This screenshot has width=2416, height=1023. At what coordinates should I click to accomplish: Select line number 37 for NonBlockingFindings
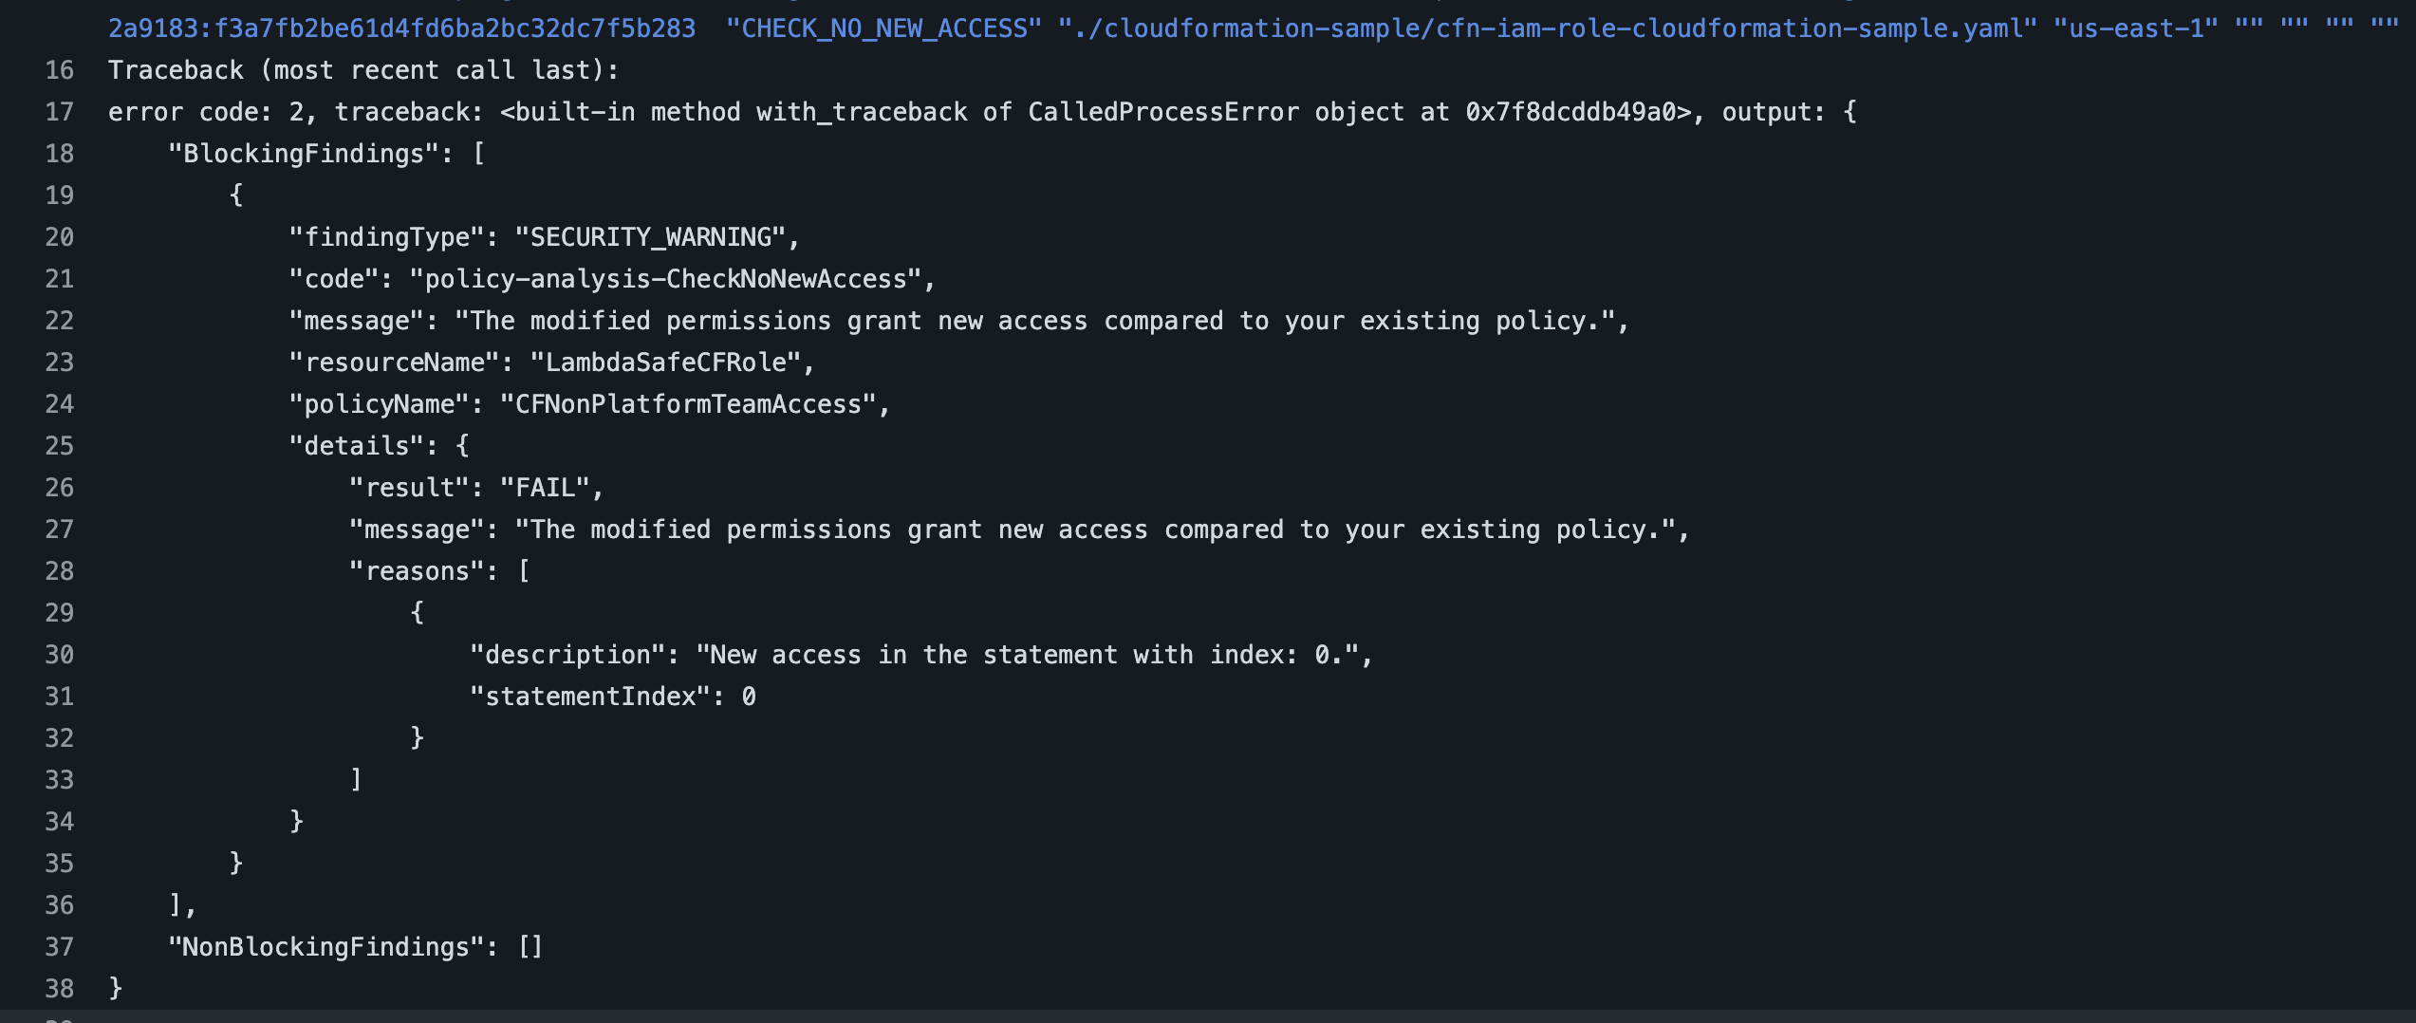[x=59, y=947]
